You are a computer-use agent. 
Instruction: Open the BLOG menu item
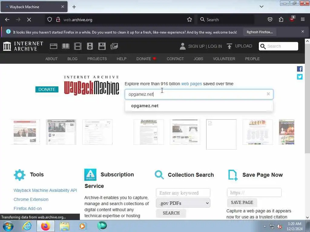click(x=72, y=59)
